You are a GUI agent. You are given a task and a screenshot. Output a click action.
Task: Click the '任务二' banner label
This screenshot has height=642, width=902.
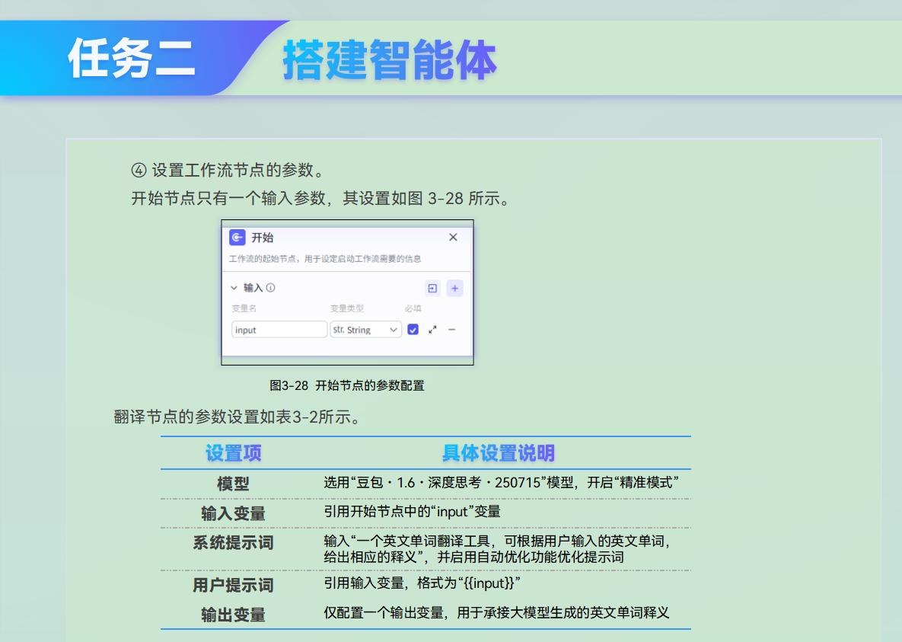[132, 58]
